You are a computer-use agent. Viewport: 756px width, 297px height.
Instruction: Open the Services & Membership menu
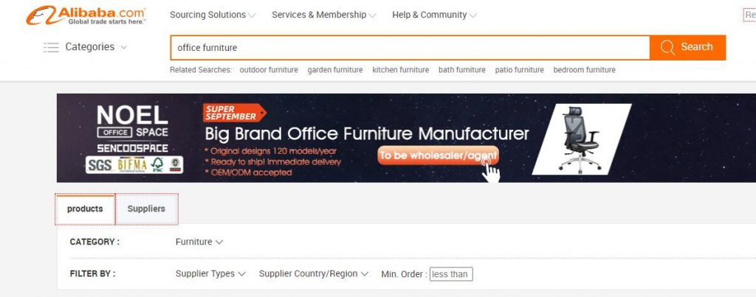[323, 15]
